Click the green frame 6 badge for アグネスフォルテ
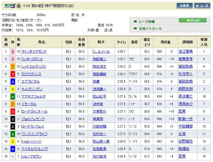Image resolution: width=213 pixels, height=162 pixels. pyautogui.click(x=12, y=97)
